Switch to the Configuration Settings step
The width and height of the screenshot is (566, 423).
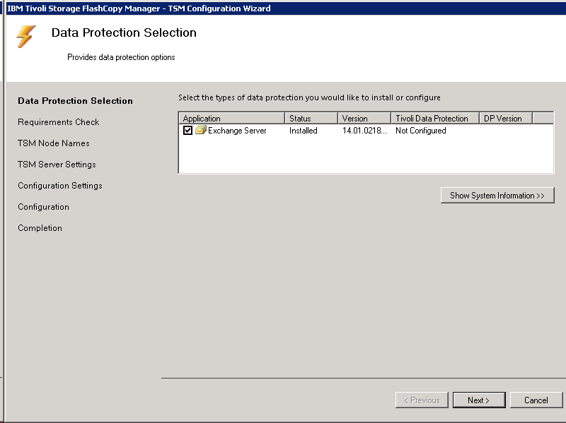60,186
